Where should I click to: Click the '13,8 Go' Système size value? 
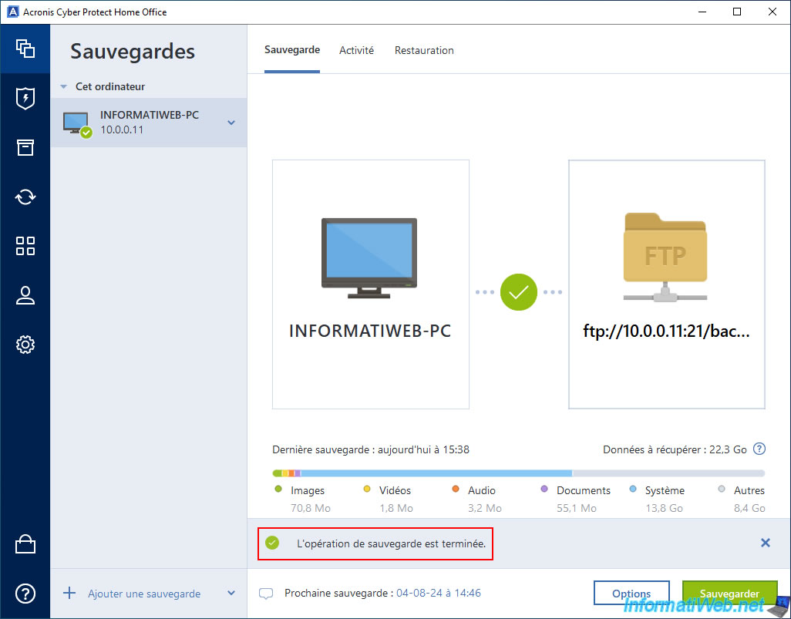tap(664, 508)
